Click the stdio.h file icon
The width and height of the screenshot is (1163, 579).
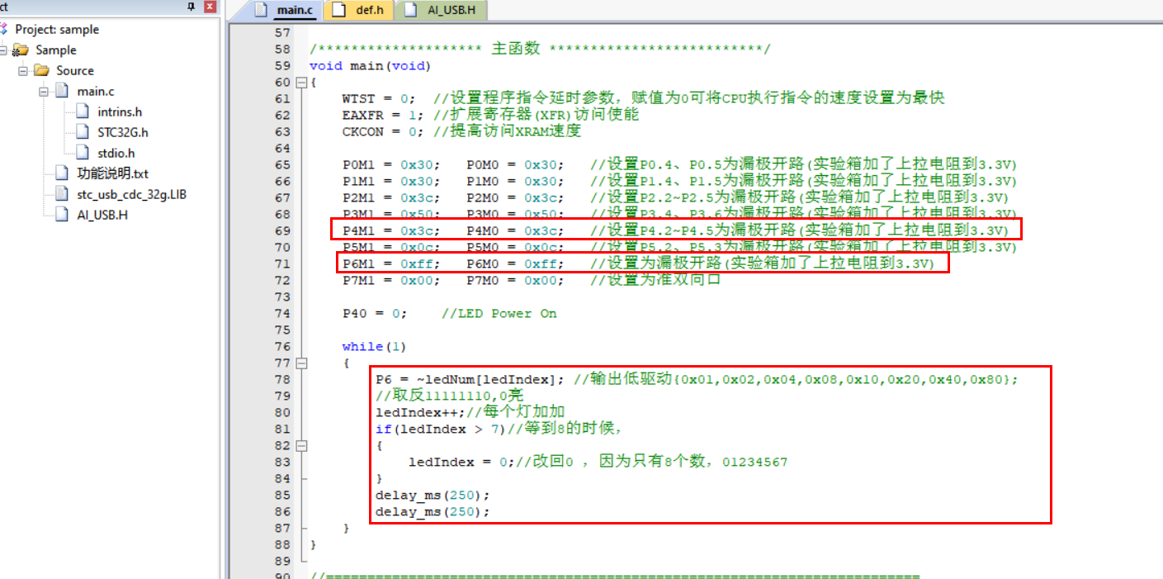click(x=83, y=153)
